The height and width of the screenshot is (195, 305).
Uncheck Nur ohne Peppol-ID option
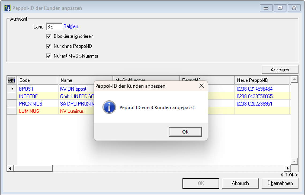tap(49, 46)
